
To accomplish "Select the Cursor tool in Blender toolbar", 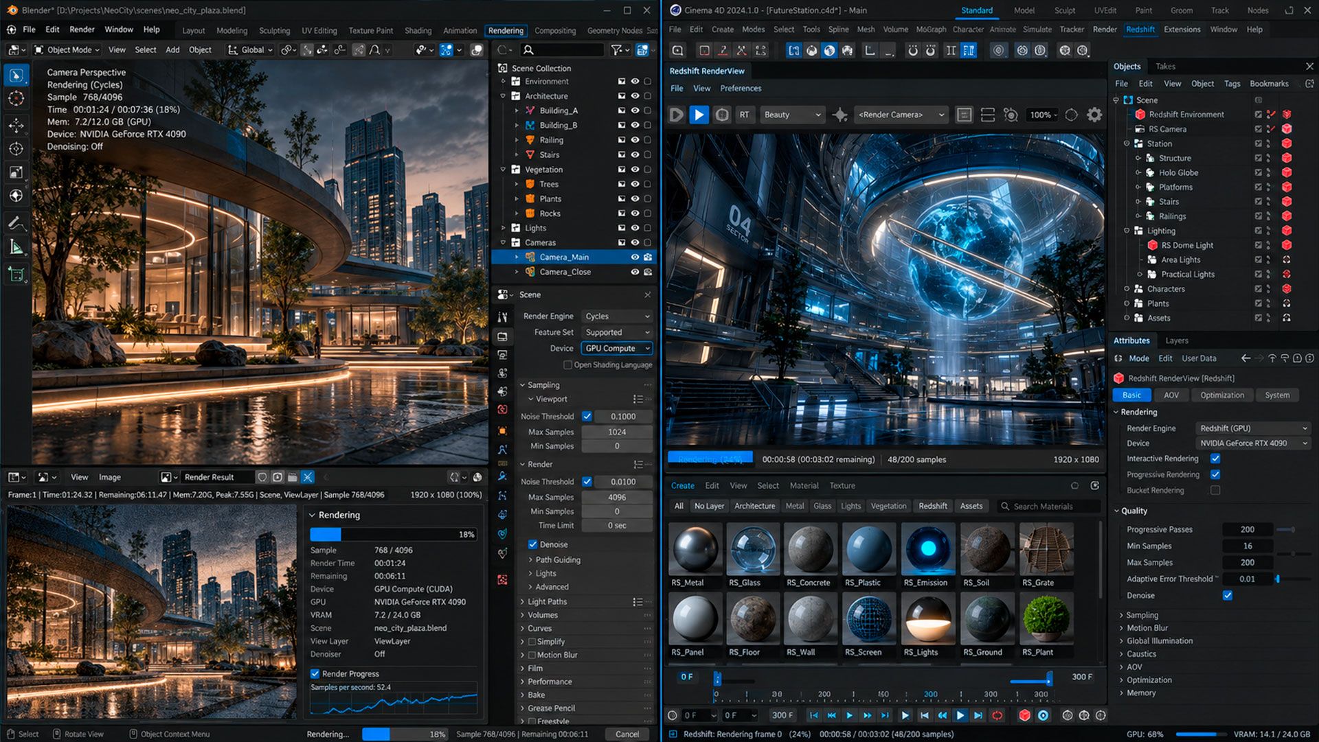I will coord(16,99).
